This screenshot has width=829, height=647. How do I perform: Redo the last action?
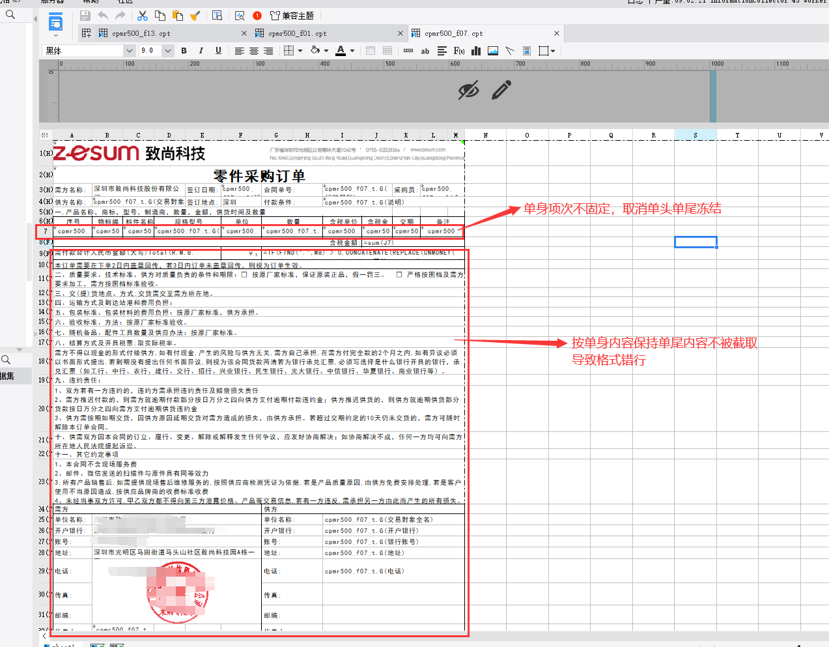pyautogui.click(x=120, y=16)
